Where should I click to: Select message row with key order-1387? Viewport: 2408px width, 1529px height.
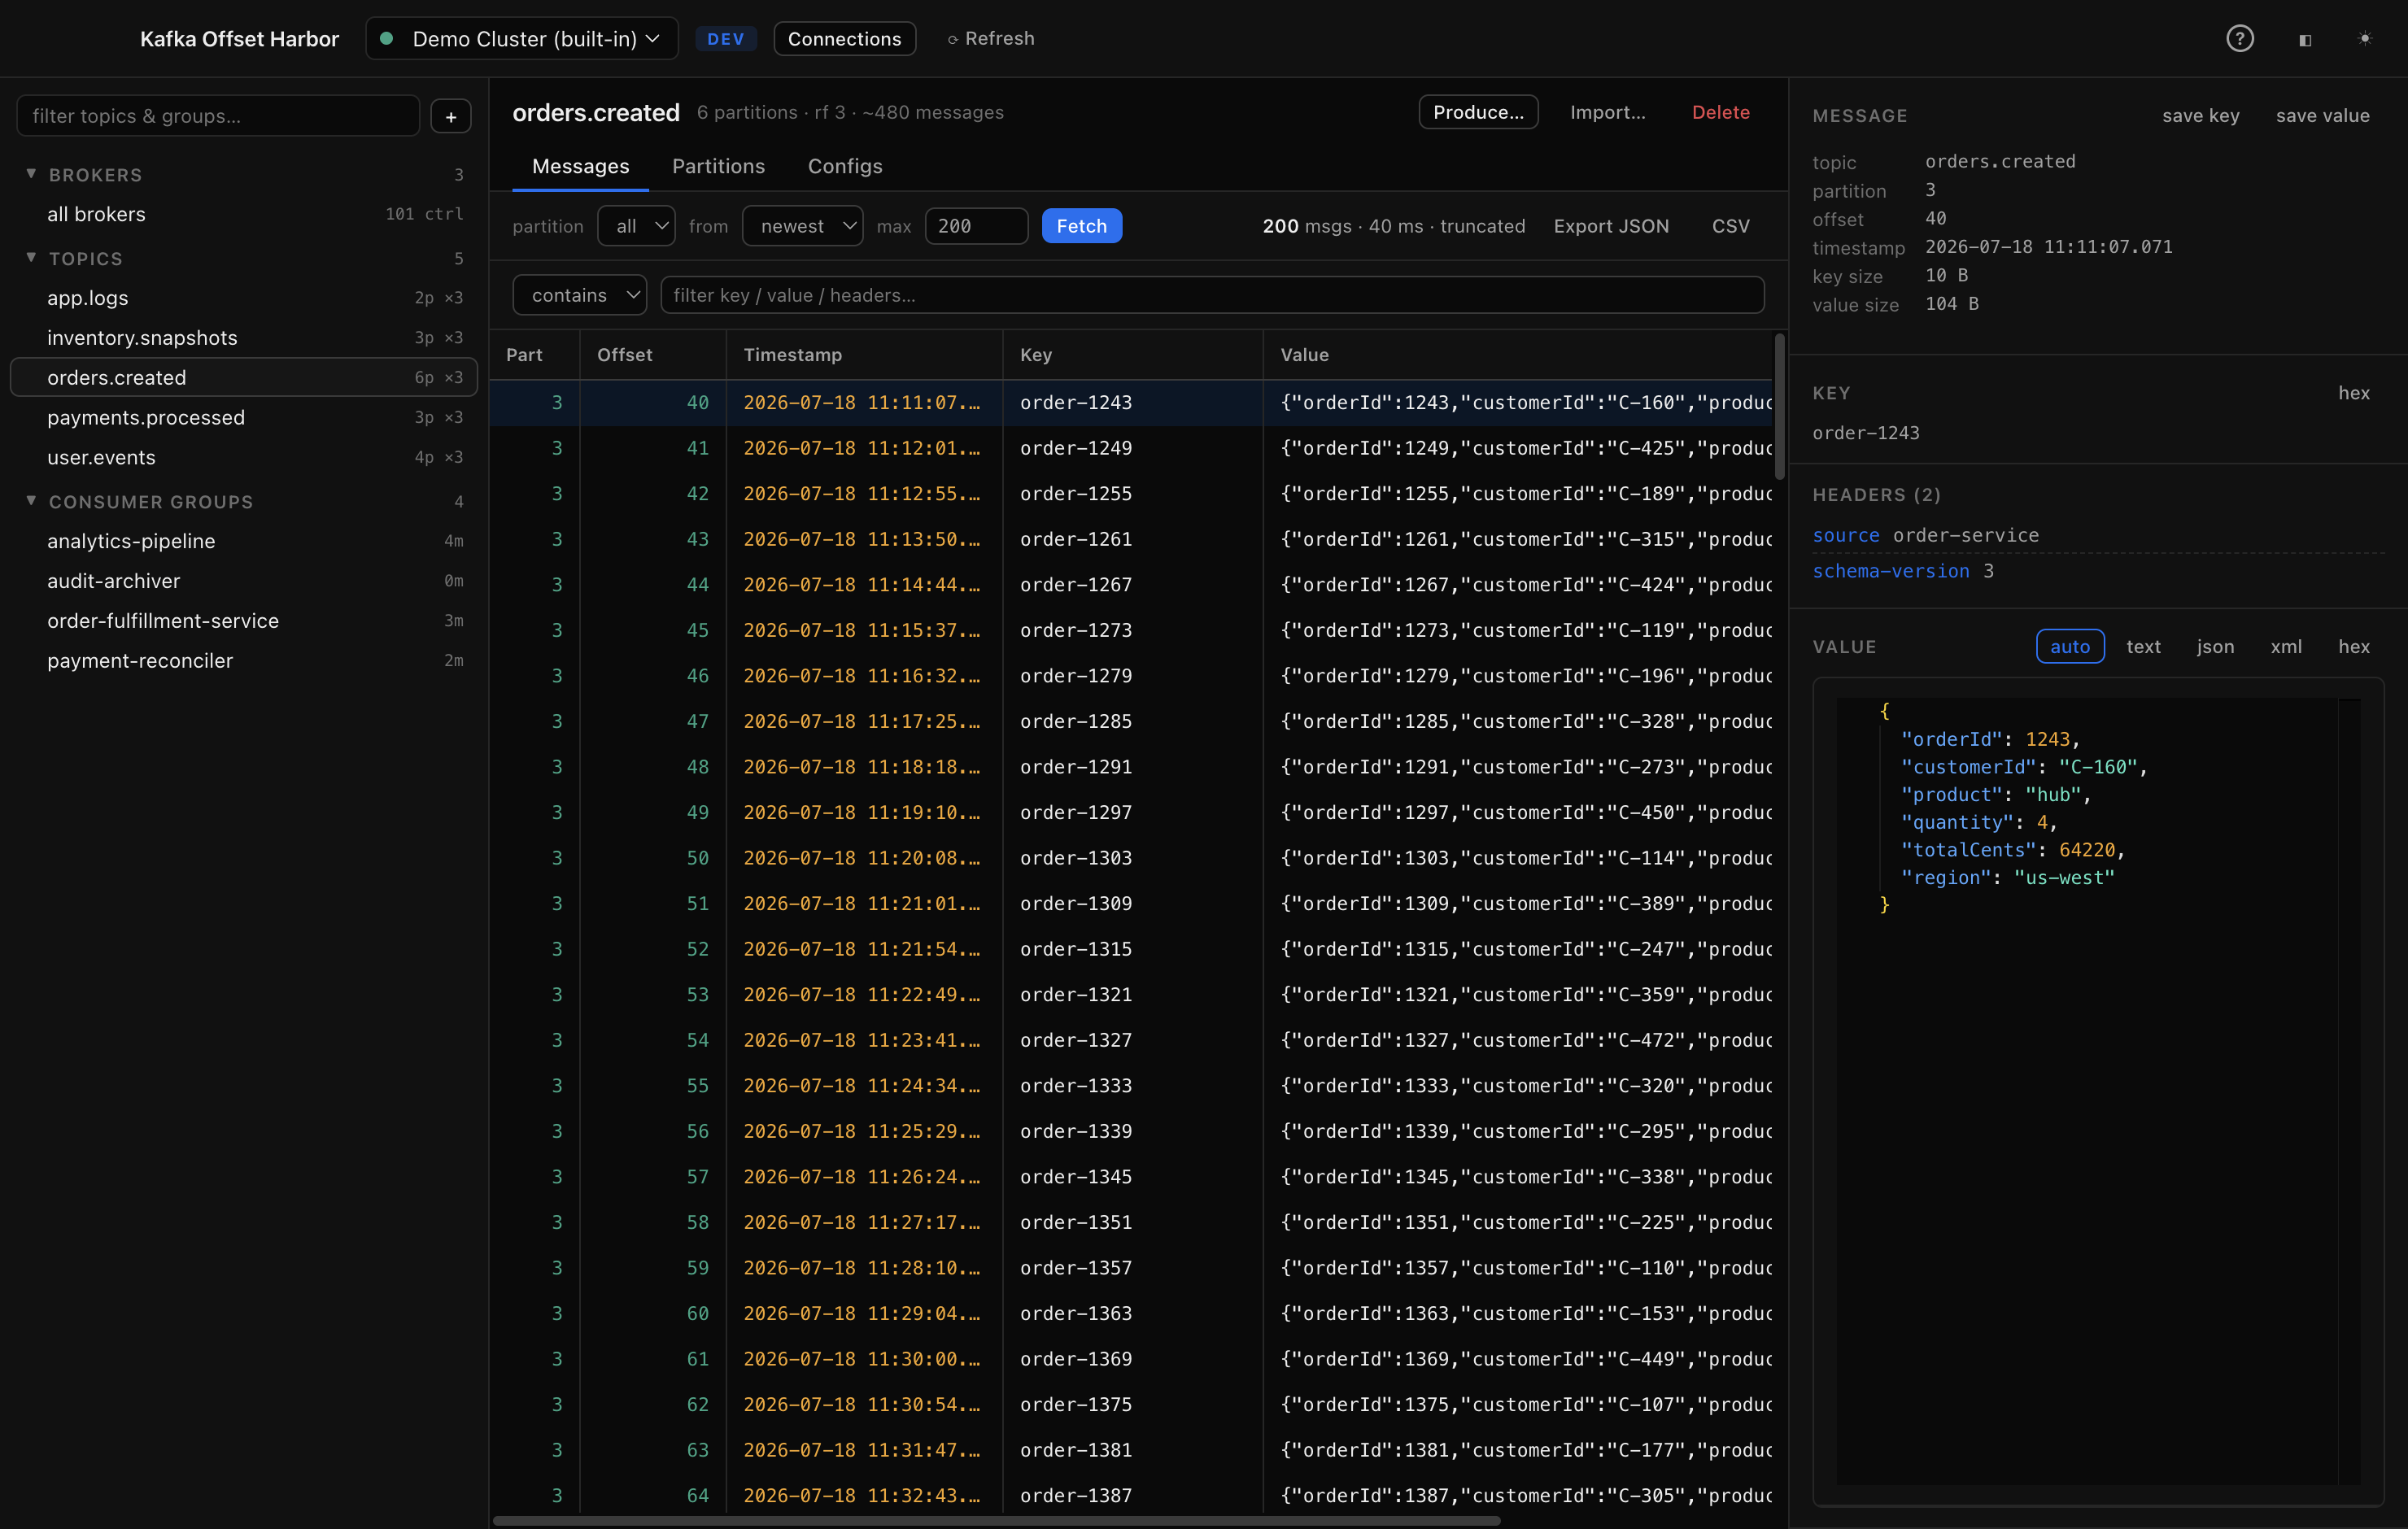pyautogui.click(x=1131, y=1496)
